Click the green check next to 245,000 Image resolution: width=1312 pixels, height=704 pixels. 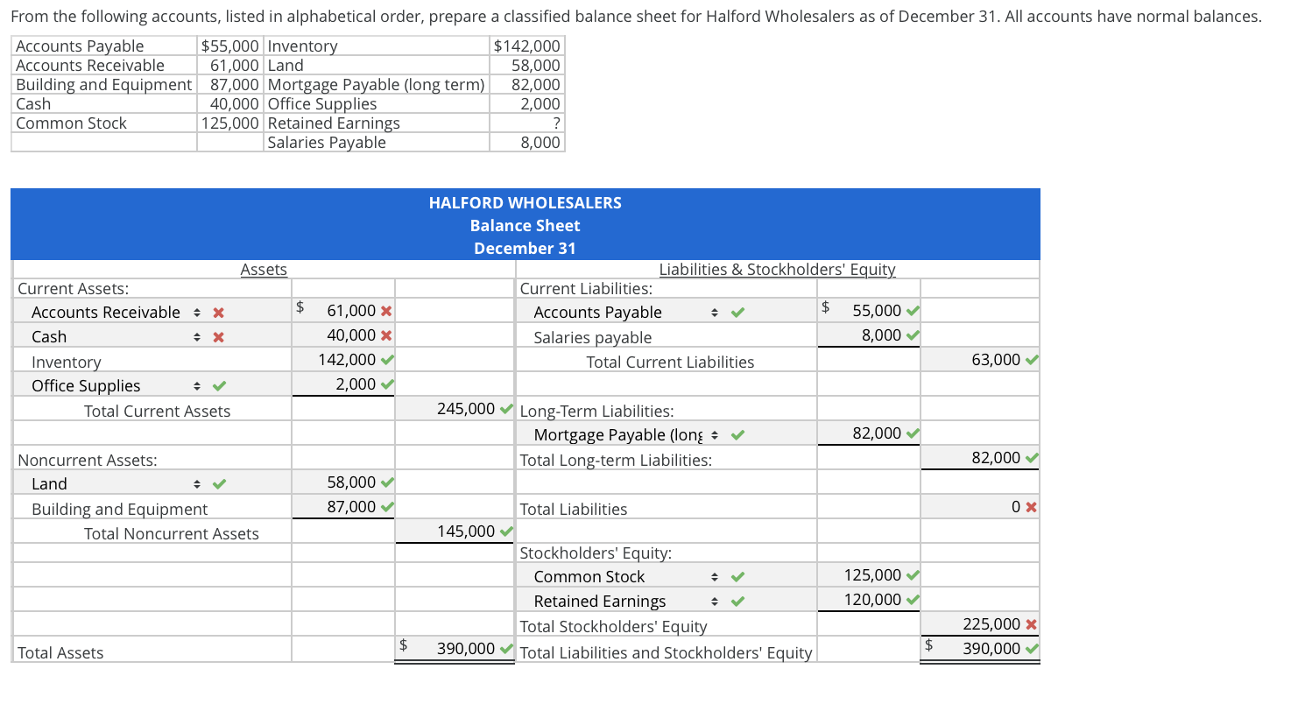click(505, 409)
